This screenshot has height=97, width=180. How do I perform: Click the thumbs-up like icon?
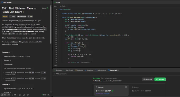(x=2, y=95)
